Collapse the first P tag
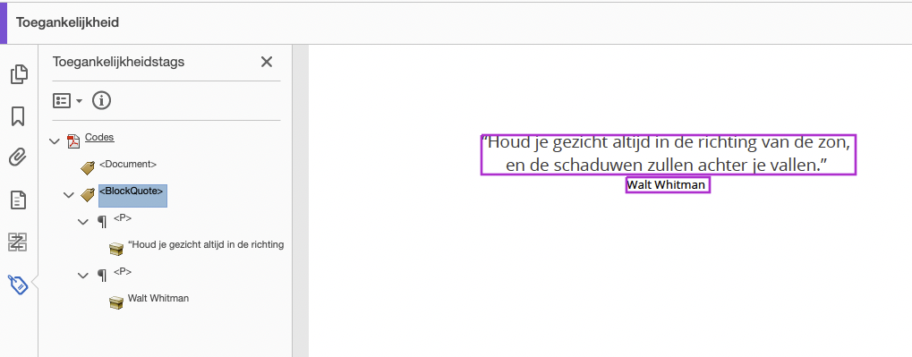 point(83,222)
